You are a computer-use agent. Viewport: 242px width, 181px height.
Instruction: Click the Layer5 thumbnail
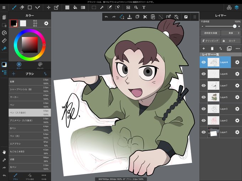(213, 97)
